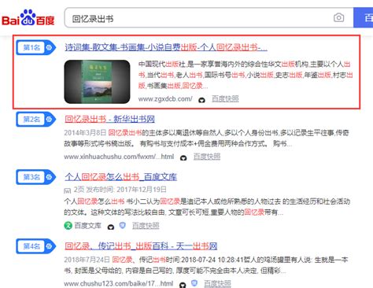Click shield badge in 百度文库 result
This screenshot has width=373, height=288.
[122, 226]
